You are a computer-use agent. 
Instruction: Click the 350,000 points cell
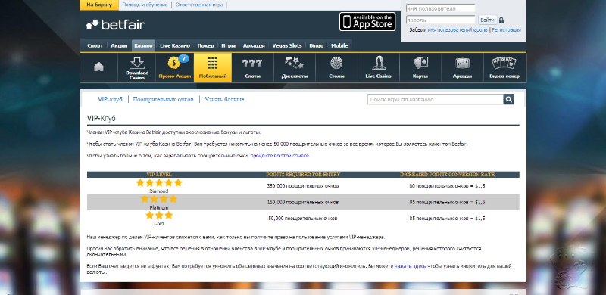[302, 186]
